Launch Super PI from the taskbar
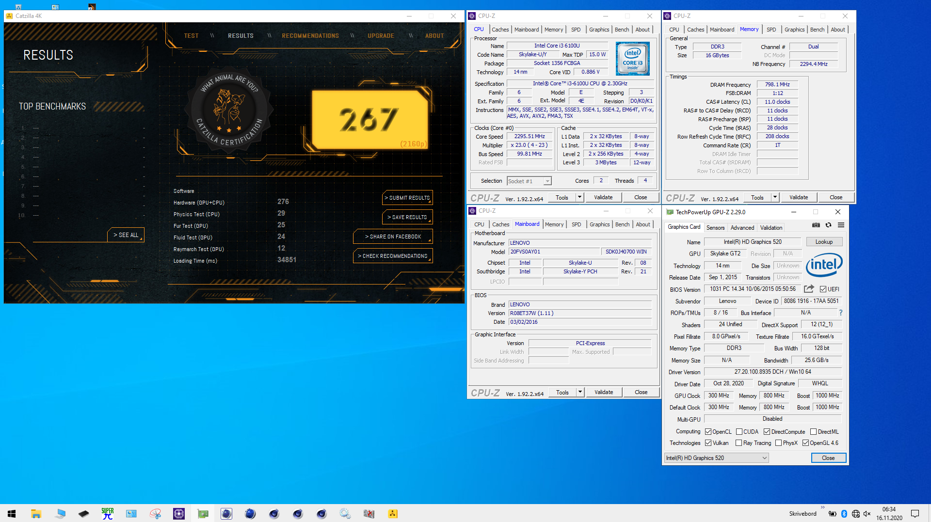Screen dimensions: 931x522 [x=108, y=513]
